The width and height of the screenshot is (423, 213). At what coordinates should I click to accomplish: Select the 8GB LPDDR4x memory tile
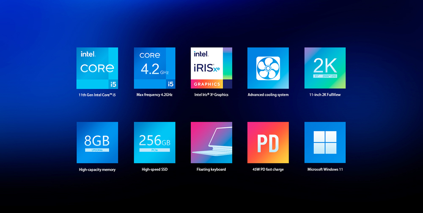[97, 143]
